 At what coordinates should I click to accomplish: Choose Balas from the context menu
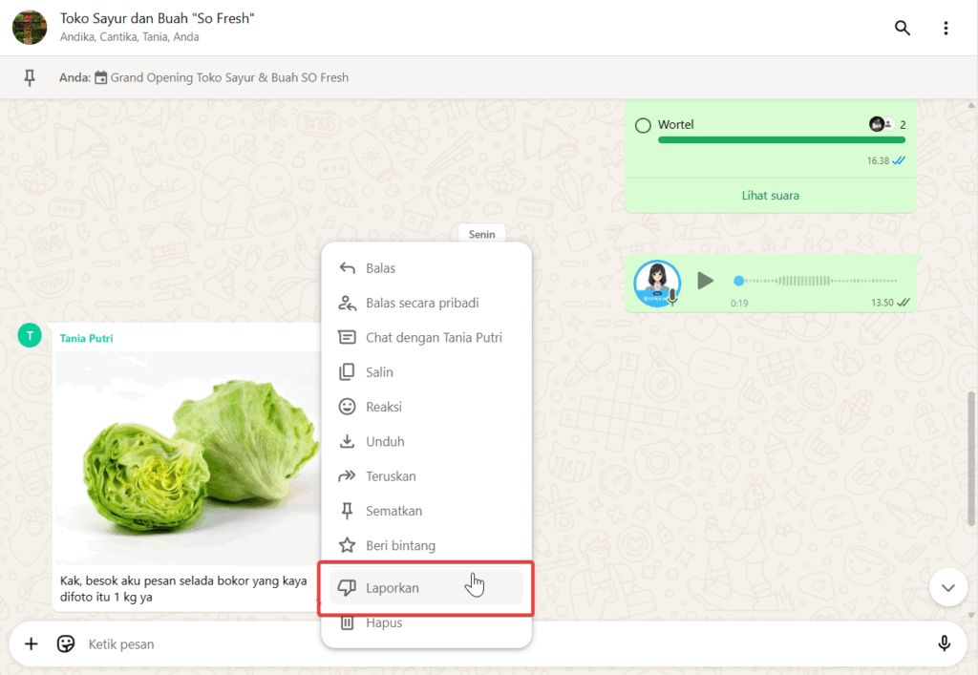click(x=380, y=268)
